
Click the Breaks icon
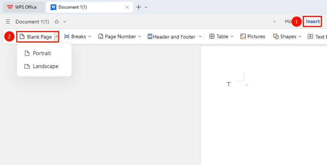pyautogui.click(x=67, y=37)
